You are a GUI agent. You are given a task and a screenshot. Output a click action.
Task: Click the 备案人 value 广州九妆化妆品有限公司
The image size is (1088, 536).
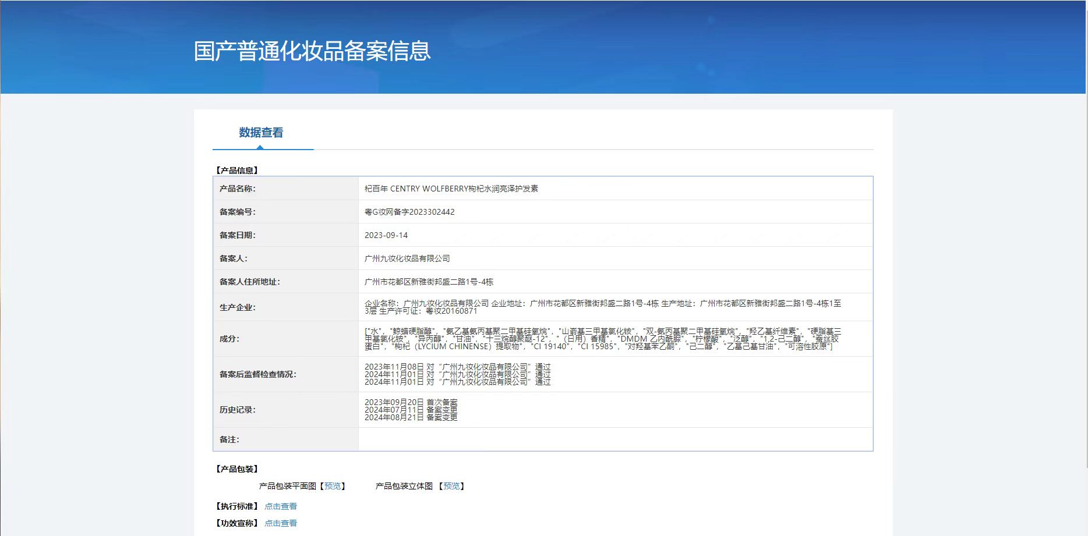407,258
